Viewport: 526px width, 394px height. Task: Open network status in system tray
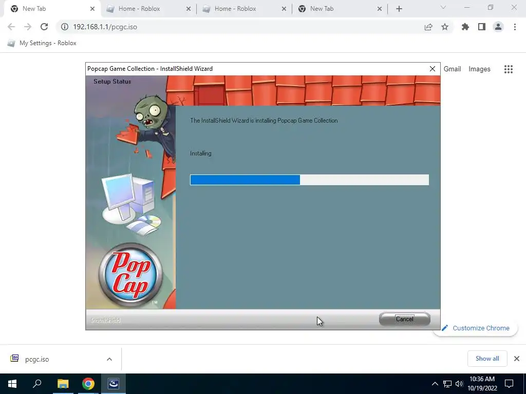pyautogui.click(x=447, y=384)
